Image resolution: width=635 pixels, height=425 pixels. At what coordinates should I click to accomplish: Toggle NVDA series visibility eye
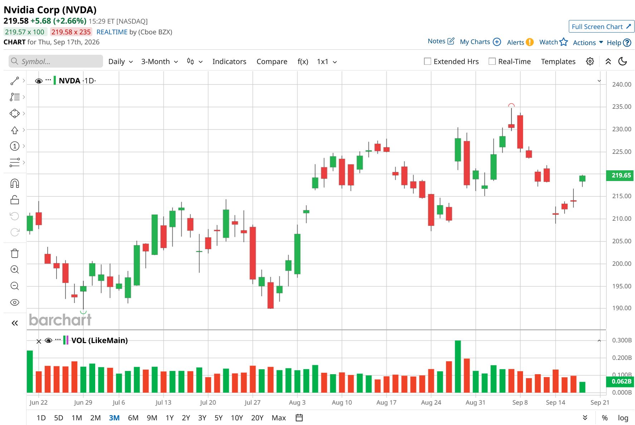click(x=39, y=81)
